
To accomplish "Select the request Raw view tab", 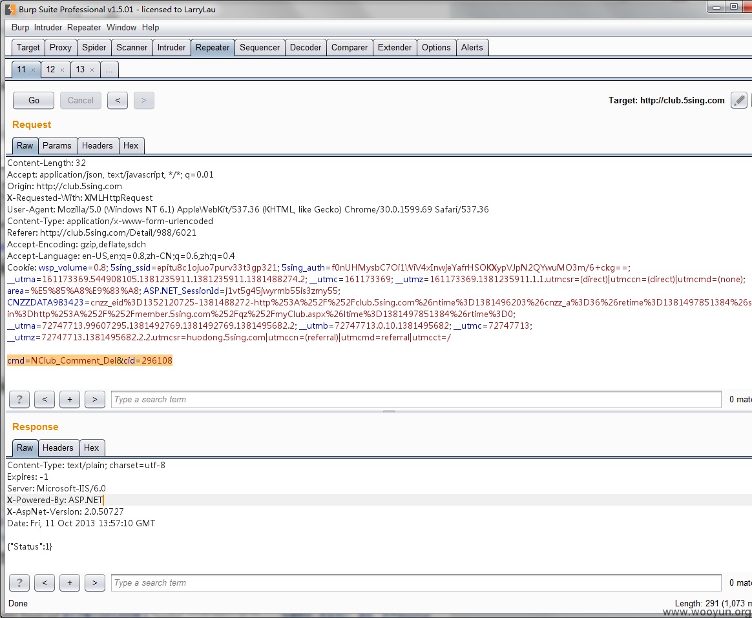I will (25, 145).
